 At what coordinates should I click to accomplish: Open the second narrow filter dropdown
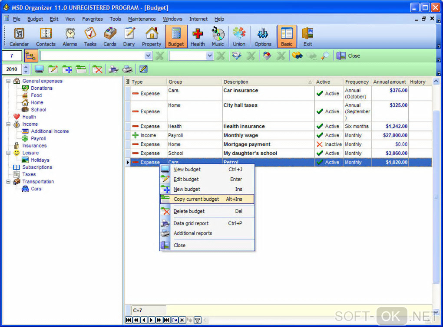click(x=209, y=56)
